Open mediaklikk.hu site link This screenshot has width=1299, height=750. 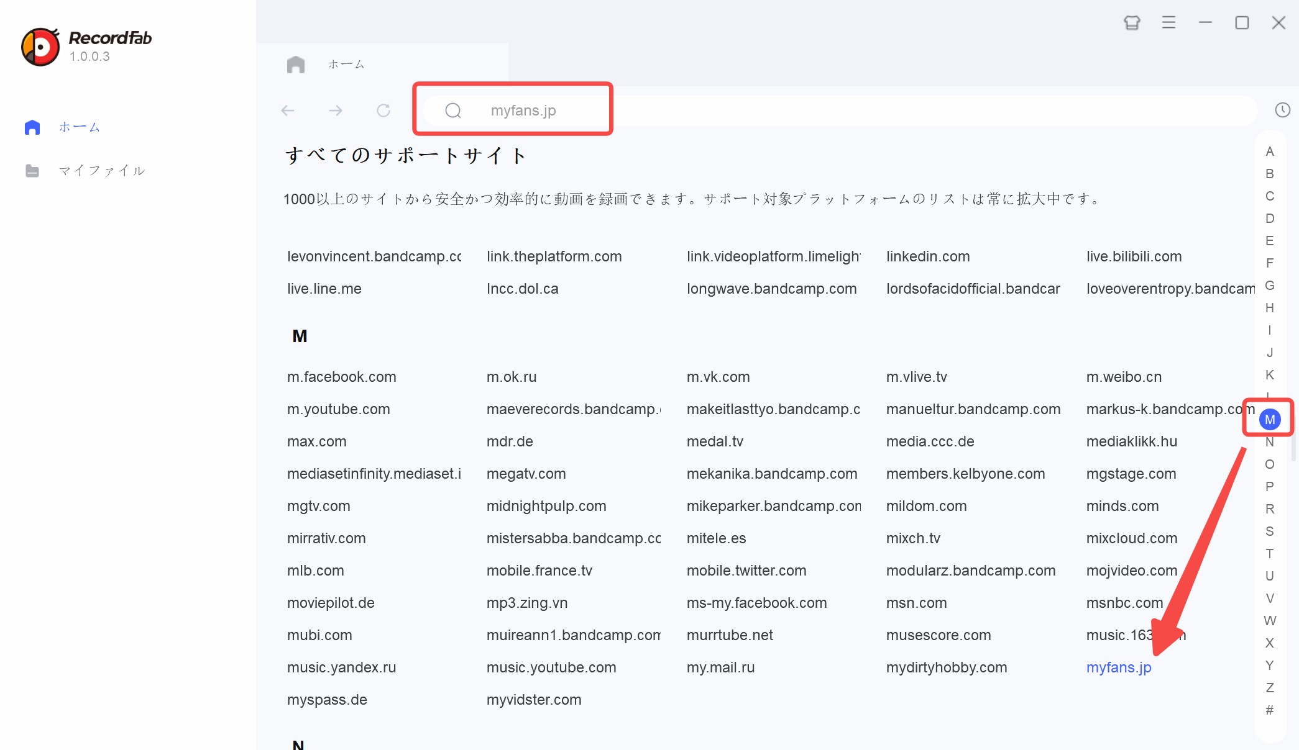1132,441
